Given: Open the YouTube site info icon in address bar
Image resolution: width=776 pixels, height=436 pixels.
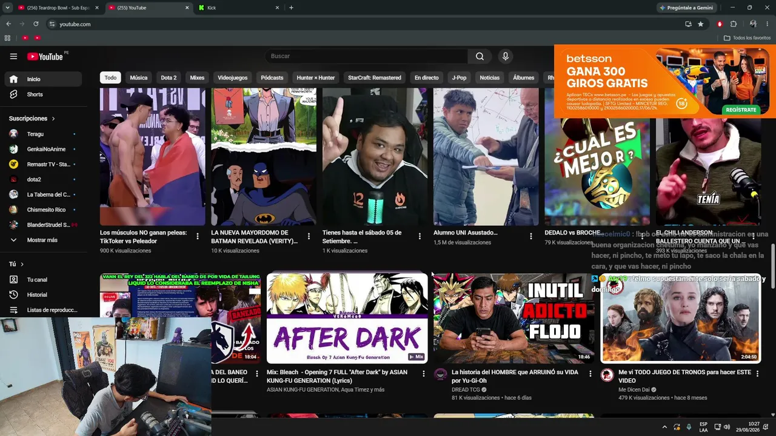Looking at the screenshot, I should point(52,24).
